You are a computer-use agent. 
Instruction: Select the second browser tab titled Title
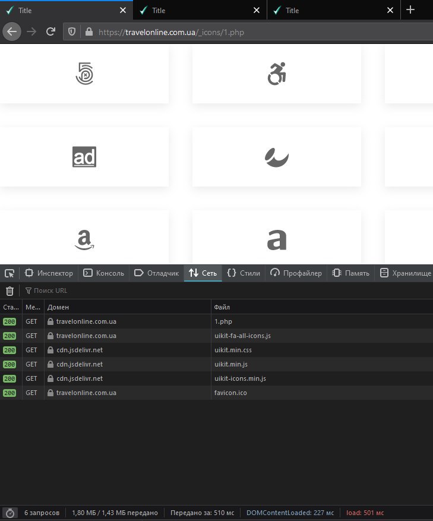pyautogui.click(x=200, y=10)
